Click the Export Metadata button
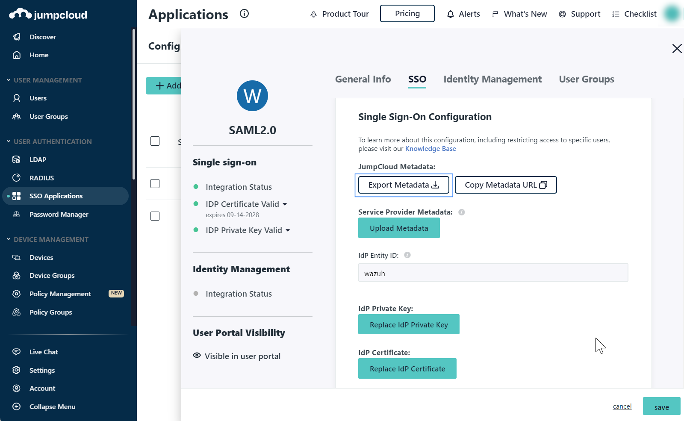Viewport: 684px width, 421px height. [404, 185]
